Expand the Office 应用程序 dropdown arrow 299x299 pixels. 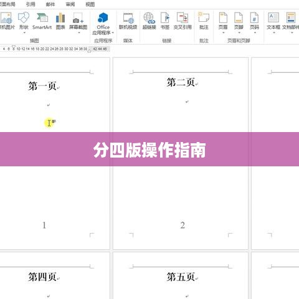click(x=113, y=33)
